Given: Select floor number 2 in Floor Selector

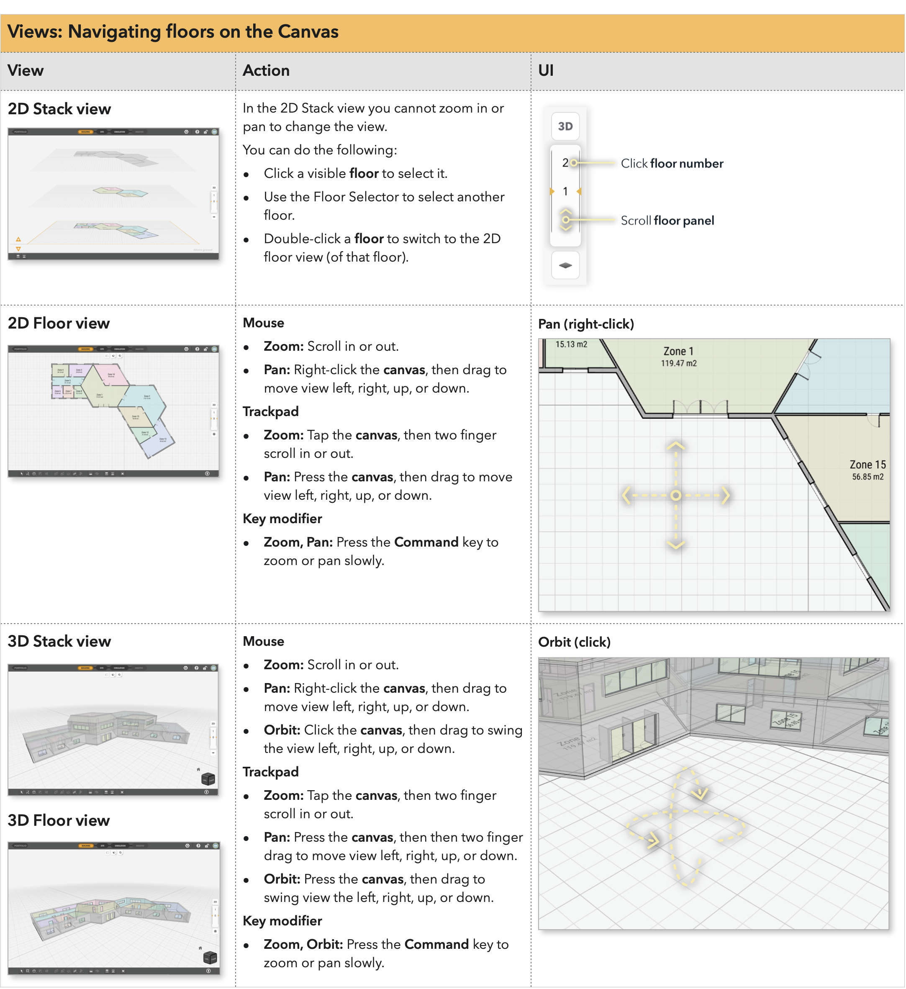Looking at the screenshot, I should click(565, 162).
